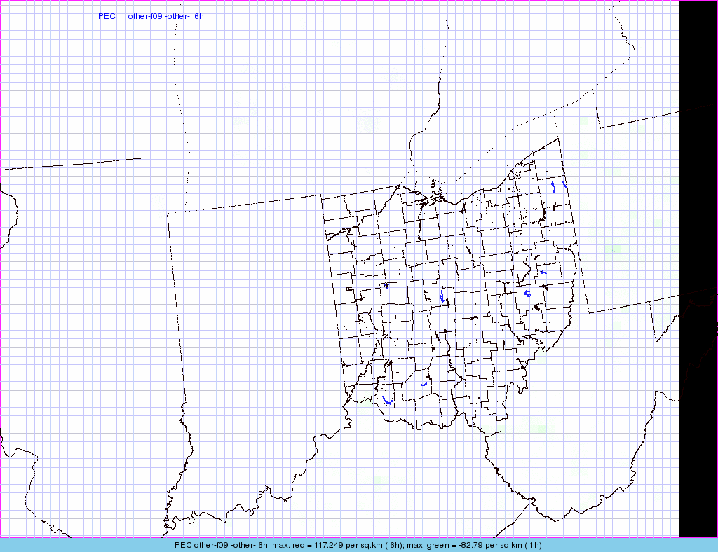
Task: Select the blue marker in south-central Ohio
Action: tap(423, 385)
